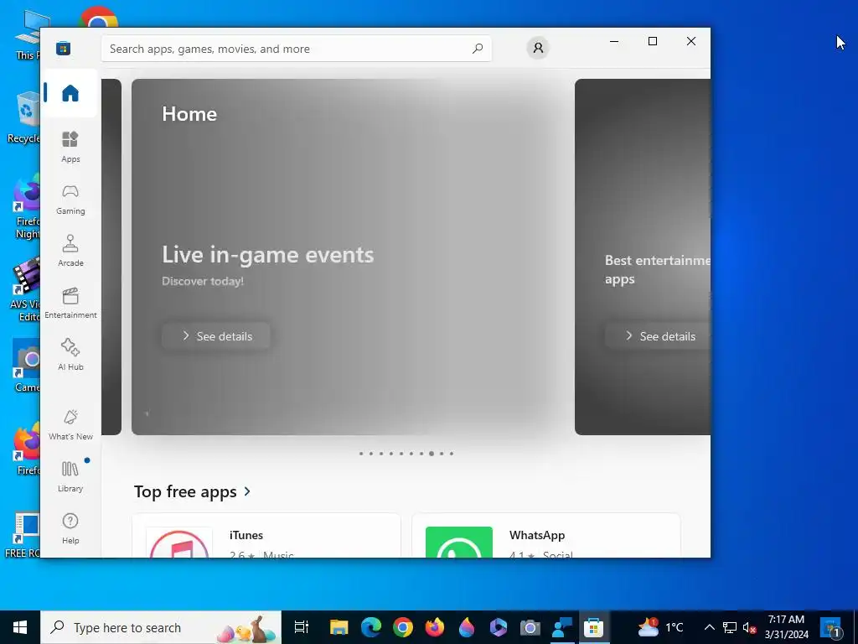Go to the Gaming section
Viewport: 858px width, 644px height.
click(70, 199)
